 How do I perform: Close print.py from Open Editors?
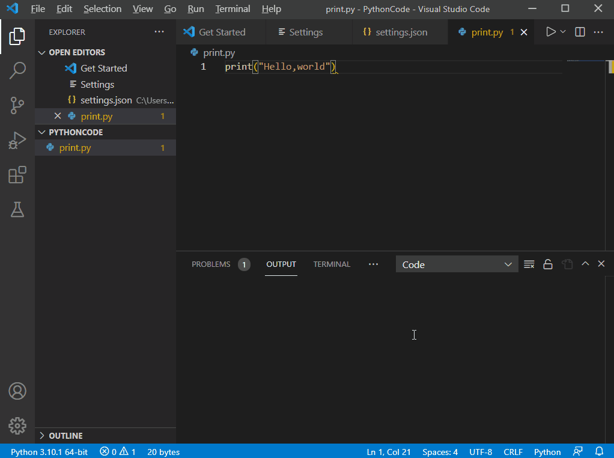[x=58, y=116]
